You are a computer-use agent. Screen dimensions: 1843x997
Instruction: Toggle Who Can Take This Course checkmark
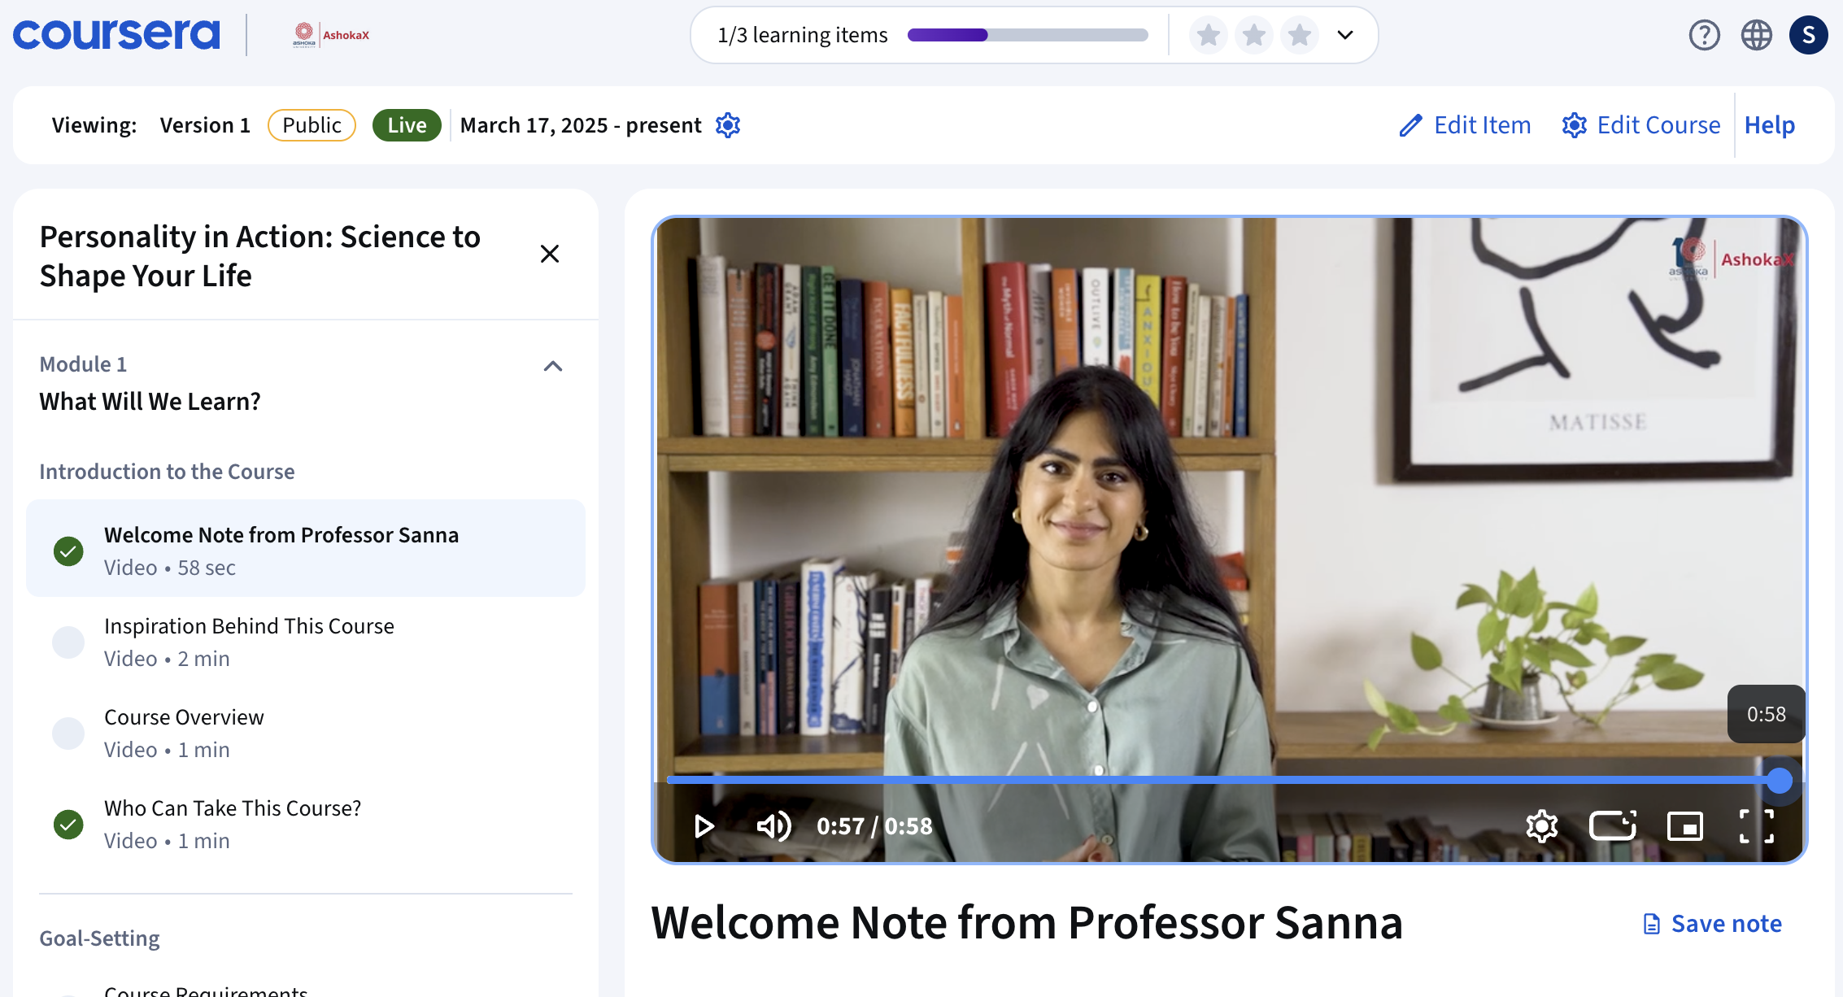68,825
